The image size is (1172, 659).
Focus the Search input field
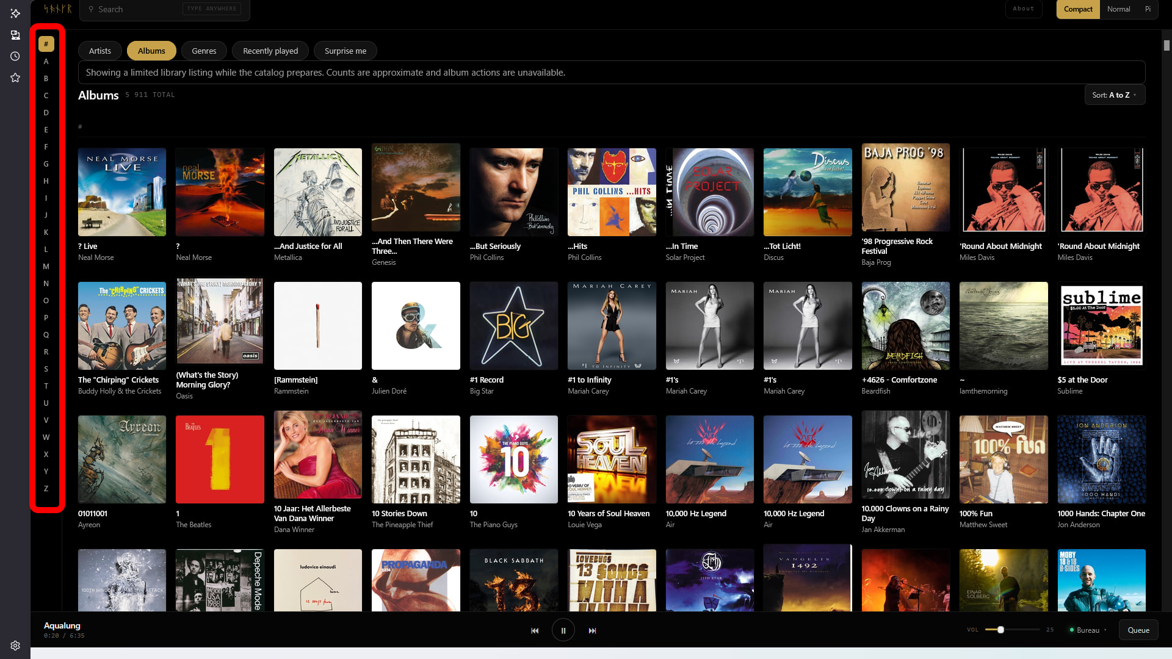(x=165, y=9)
